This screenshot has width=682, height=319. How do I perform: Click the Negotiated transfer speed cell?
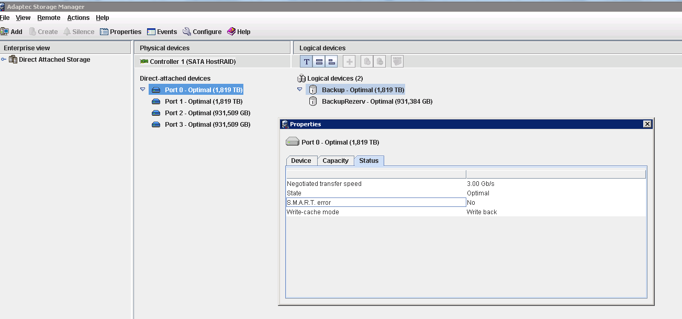[x=376, y=184]
